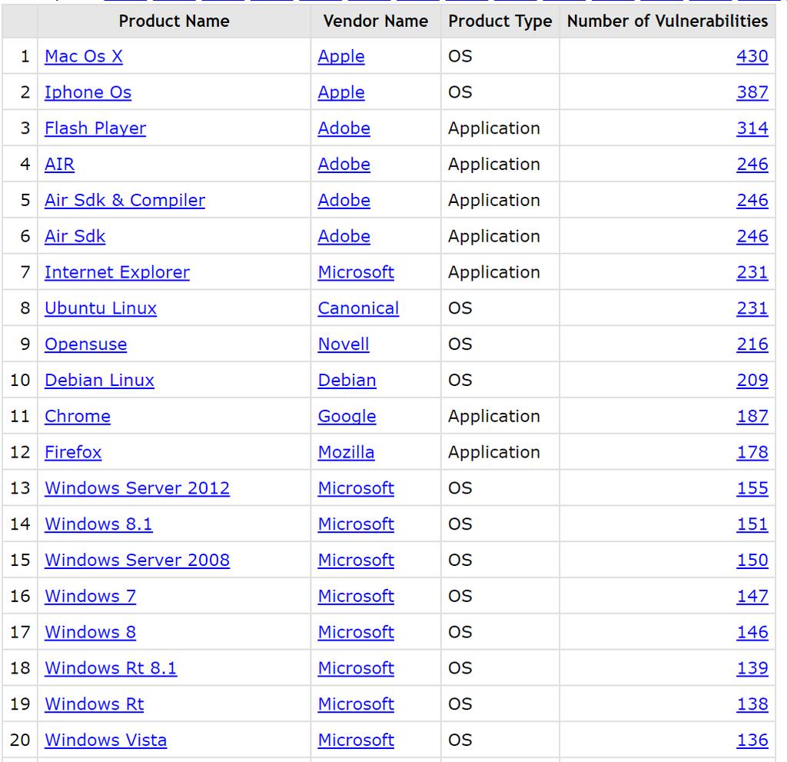The image size is (787, 762).
Task: Open the Mozilla vendor link
Action: (x=346, y=452)
